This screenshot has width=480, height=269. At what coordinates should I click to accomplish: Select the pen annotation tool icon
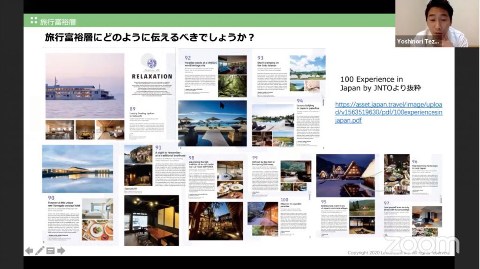point(40,251)
